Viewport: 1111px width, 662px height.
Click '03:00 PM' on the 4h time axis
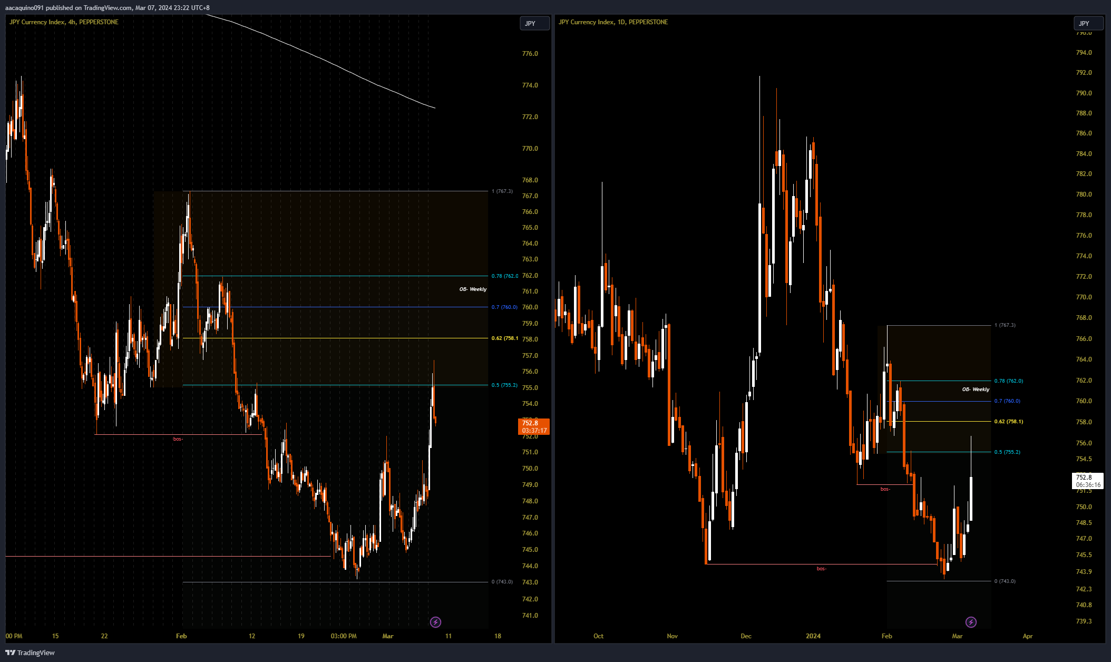point(344,636)
